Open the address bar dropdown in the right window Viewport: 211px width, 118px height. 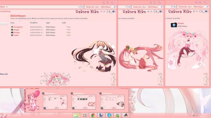click(x=171, y=7)
